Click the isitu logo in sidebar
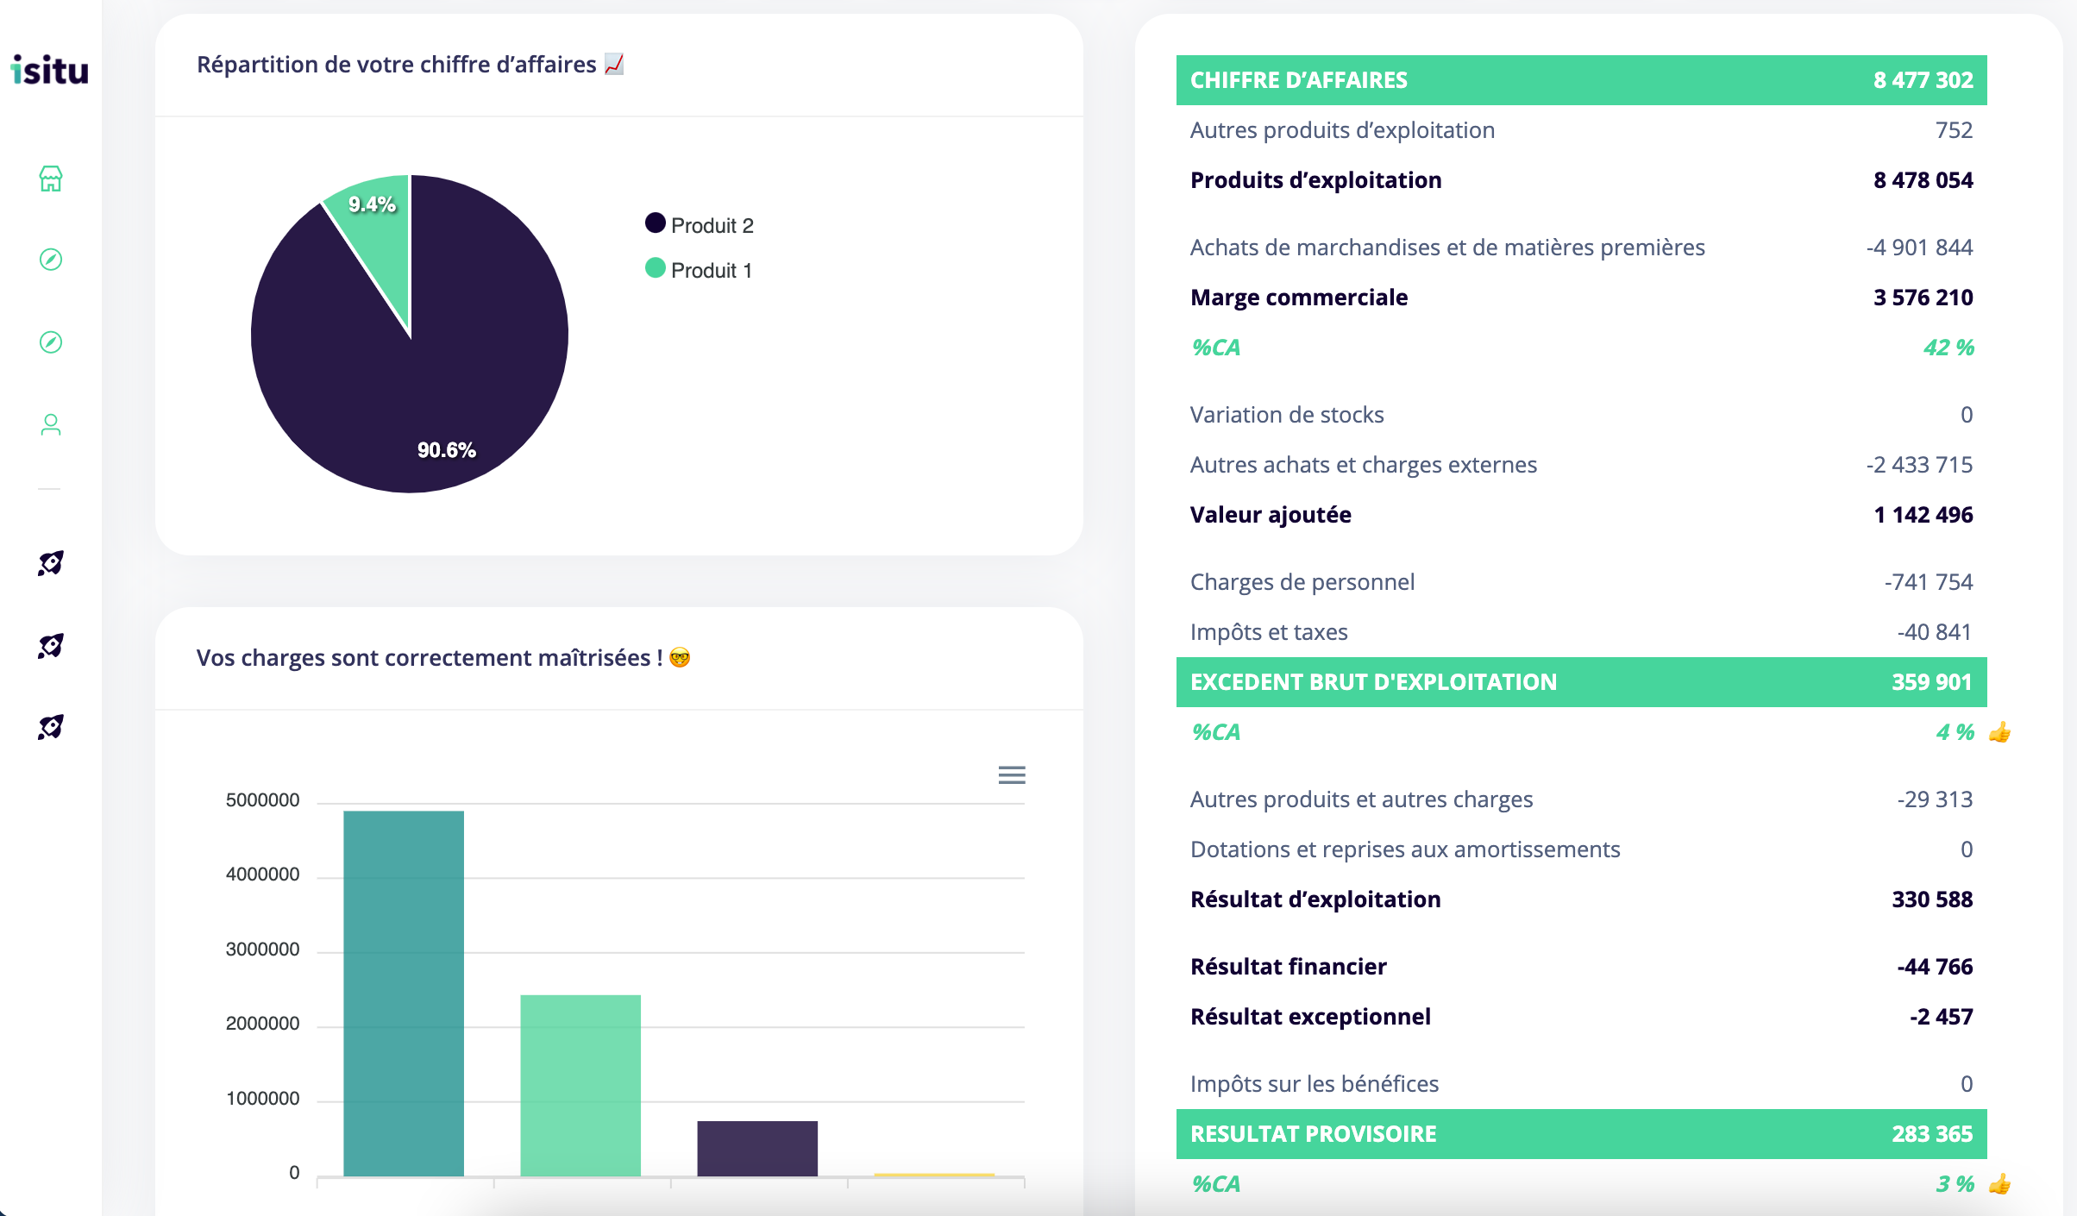The image size is (2077, 1216). 49,70
